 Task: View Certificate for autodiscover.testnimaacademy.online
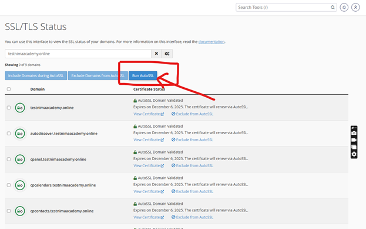pos(149,140)
